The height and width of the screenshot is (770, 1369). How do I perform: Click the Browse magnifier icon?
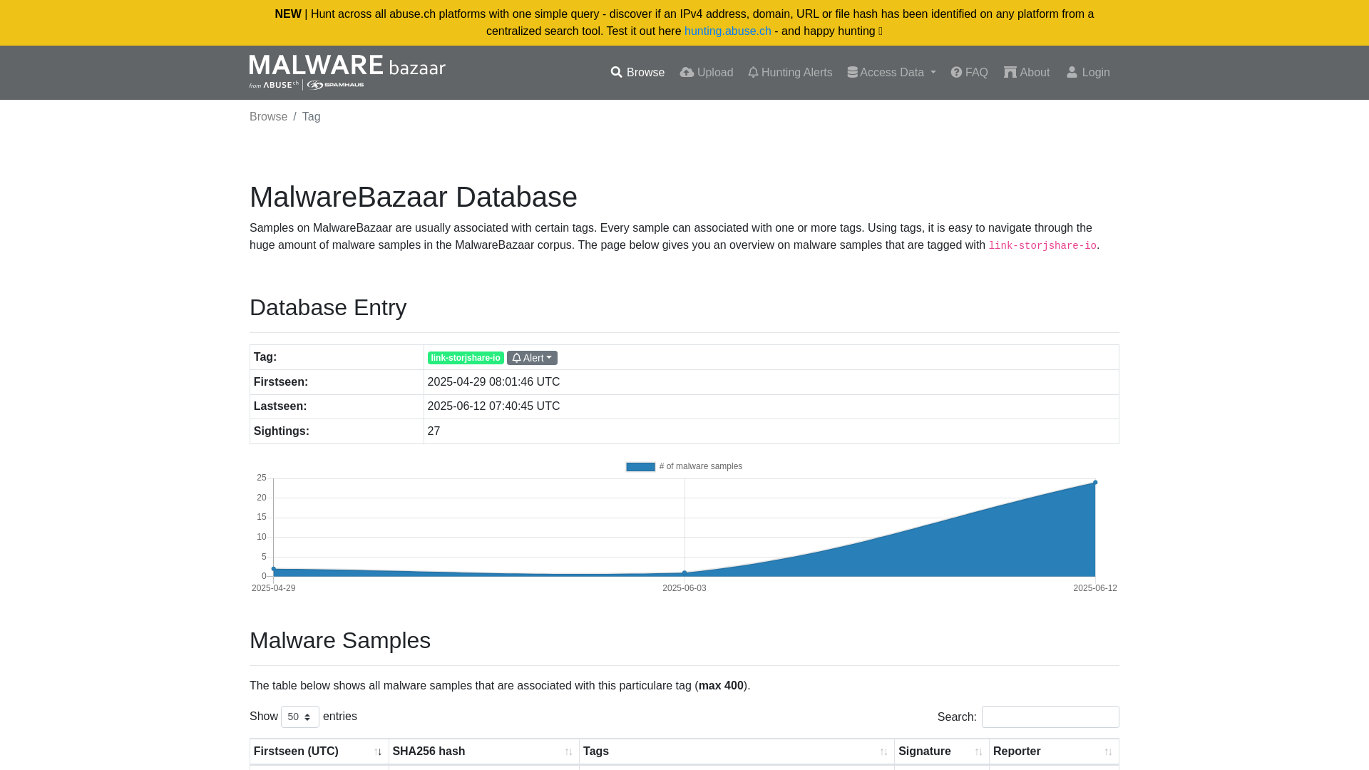point(617,73)
